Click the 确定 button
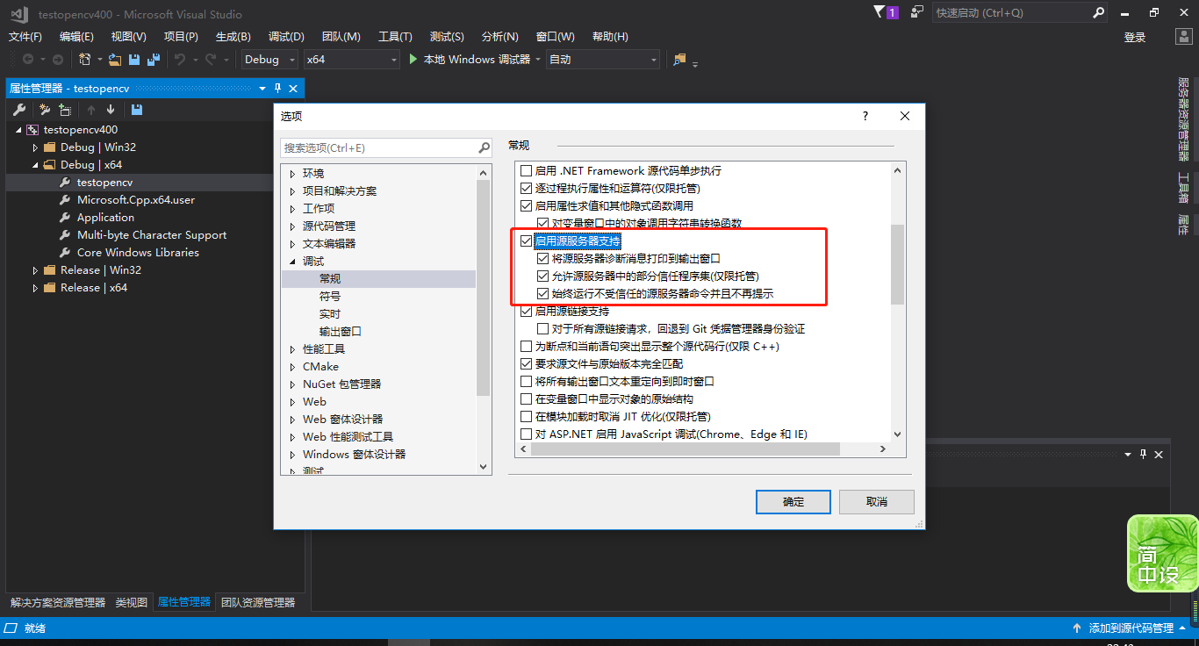1199x646 pixels. [x=793, y=502]
